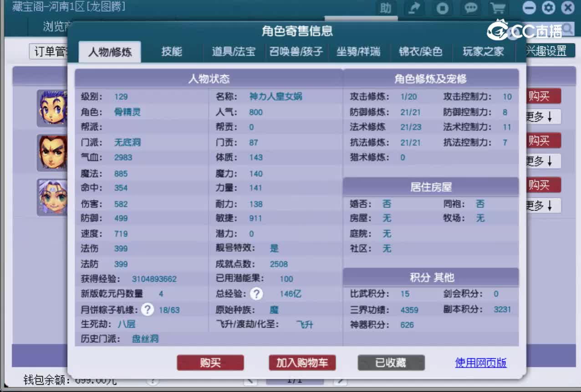
Task: Open the chat bubble icon at the top
Action: point(470,8)
